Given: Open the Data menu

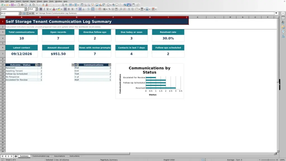Looking at the screenshot, I should [46, 1].
